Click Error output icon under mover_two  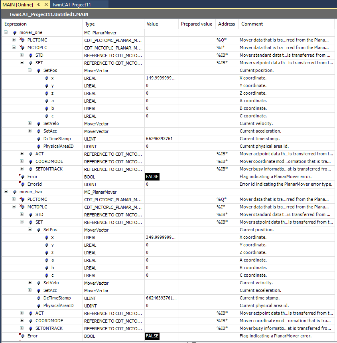point(22,335)
